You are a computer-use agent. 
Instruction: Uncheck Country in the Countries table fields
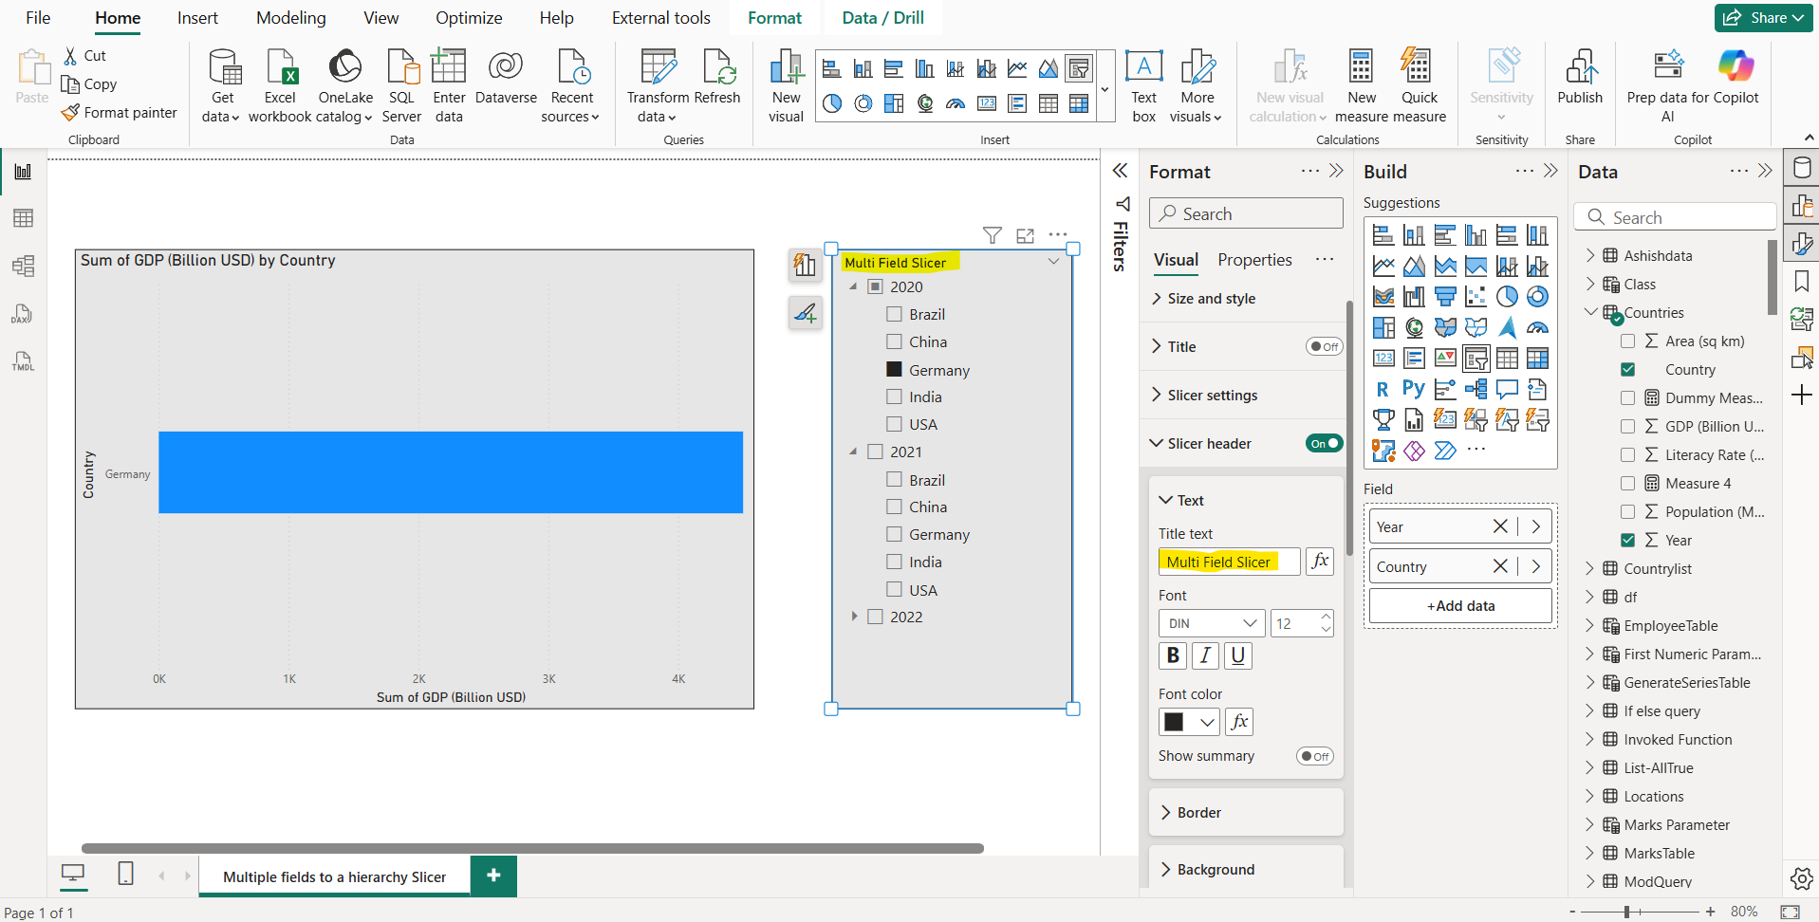pyautogui.click(x=1629, y=369)
